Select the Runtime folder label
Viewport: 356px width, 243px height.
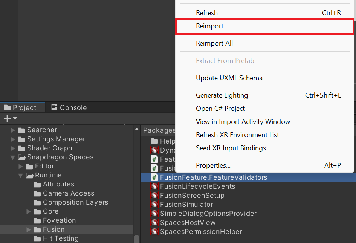pyautogui.click(x=48, y=175)
